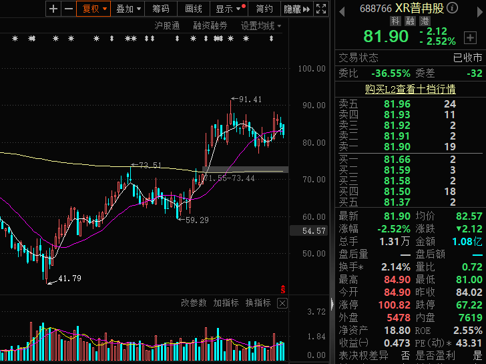Click 换指标 to change indicator
Viewport: 486px width, 364px height.
(258, 303)
